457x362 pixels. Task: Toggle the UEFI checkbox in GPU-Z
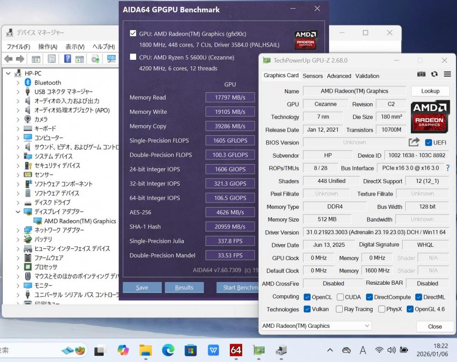[x=428, y=142]
